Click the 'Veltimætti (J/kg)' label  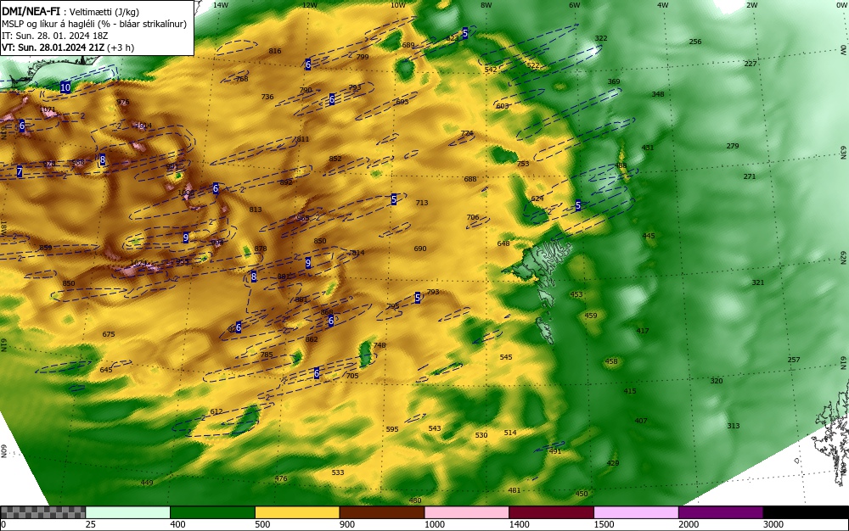[x=104, y=13]
